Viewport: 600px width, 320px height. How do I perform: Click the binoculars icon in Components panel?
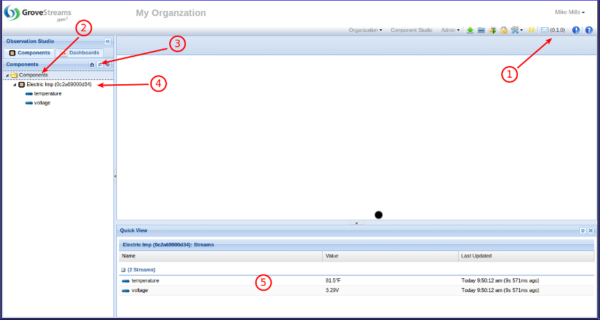tap(92, 64)
